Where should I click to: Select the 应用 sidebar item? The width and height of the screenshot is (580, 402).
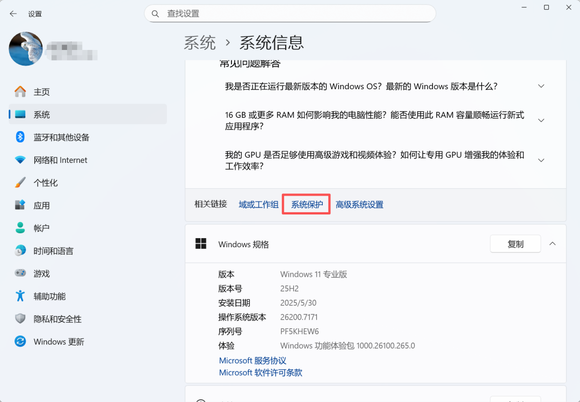pos(88,205)
